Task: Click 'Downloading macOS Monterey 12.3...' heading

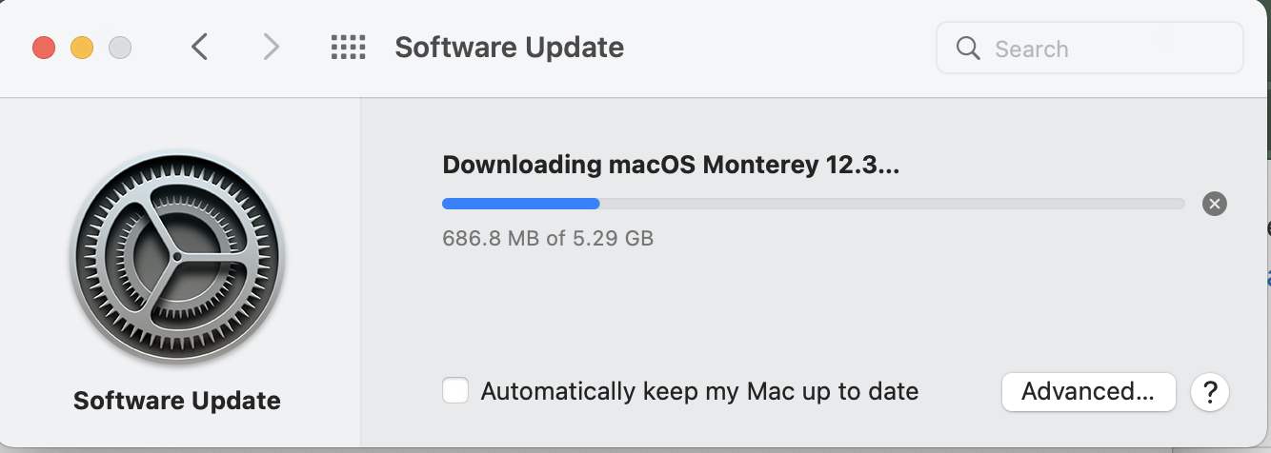Action: tap(671, 165)
